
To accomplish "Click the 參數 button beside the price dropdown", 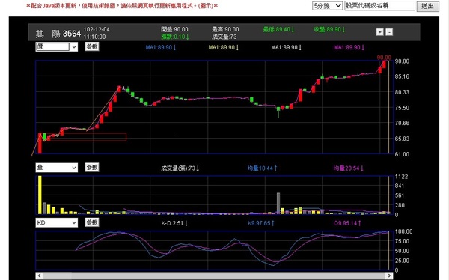I will point(92,46).
